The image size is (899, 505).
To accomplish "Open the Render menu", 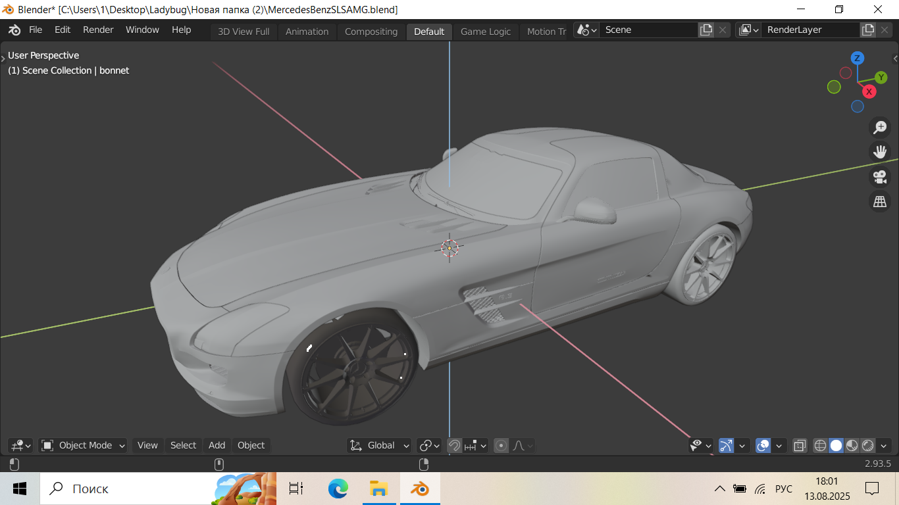I will click(98, 30).
